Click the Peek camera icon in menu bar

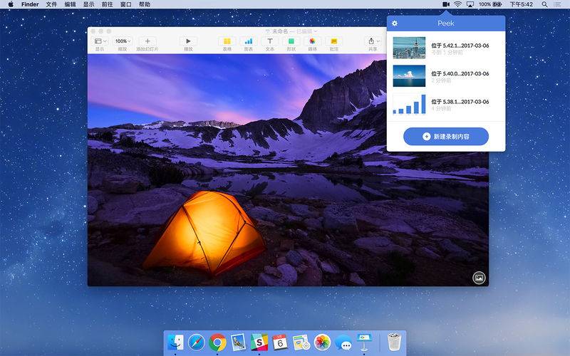pos(446,4)
